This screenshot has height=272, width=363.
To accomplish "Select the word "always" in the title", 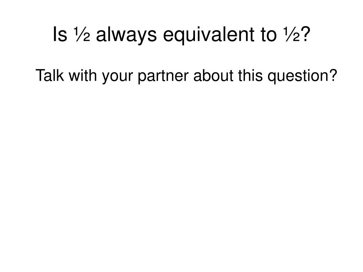I will point(127,36).
